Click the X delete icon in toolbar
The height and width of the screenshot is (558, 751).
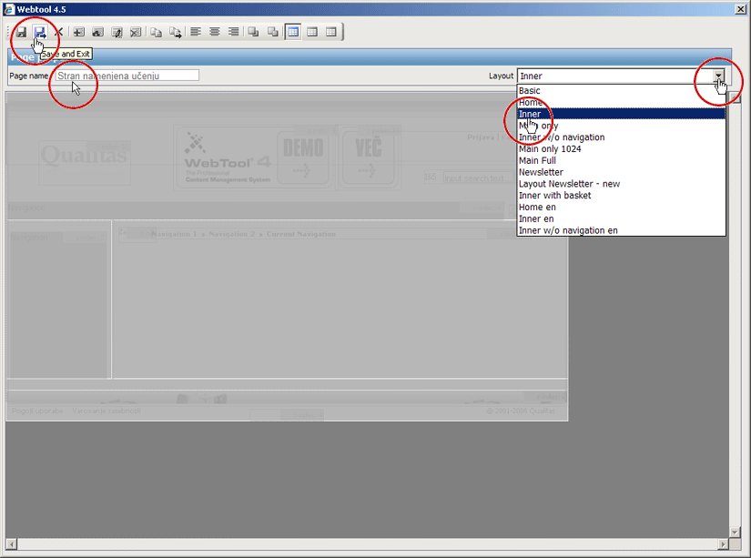58,32
